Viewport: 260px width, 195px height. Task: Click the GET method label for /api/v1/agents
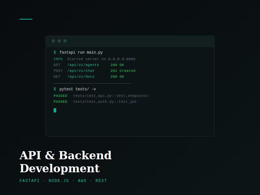57,65
